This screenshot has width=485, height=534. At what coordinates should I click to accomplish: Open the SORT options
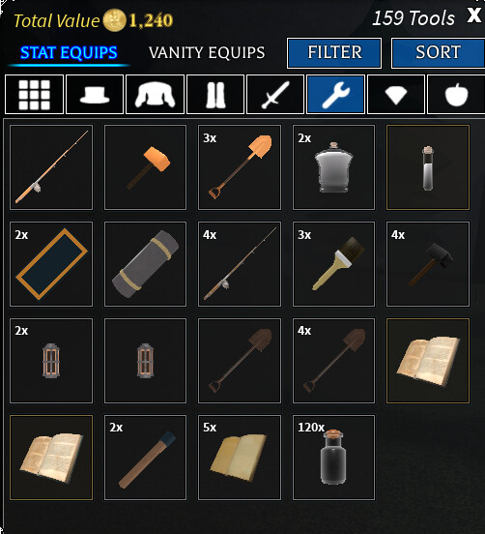click(438, 53)
